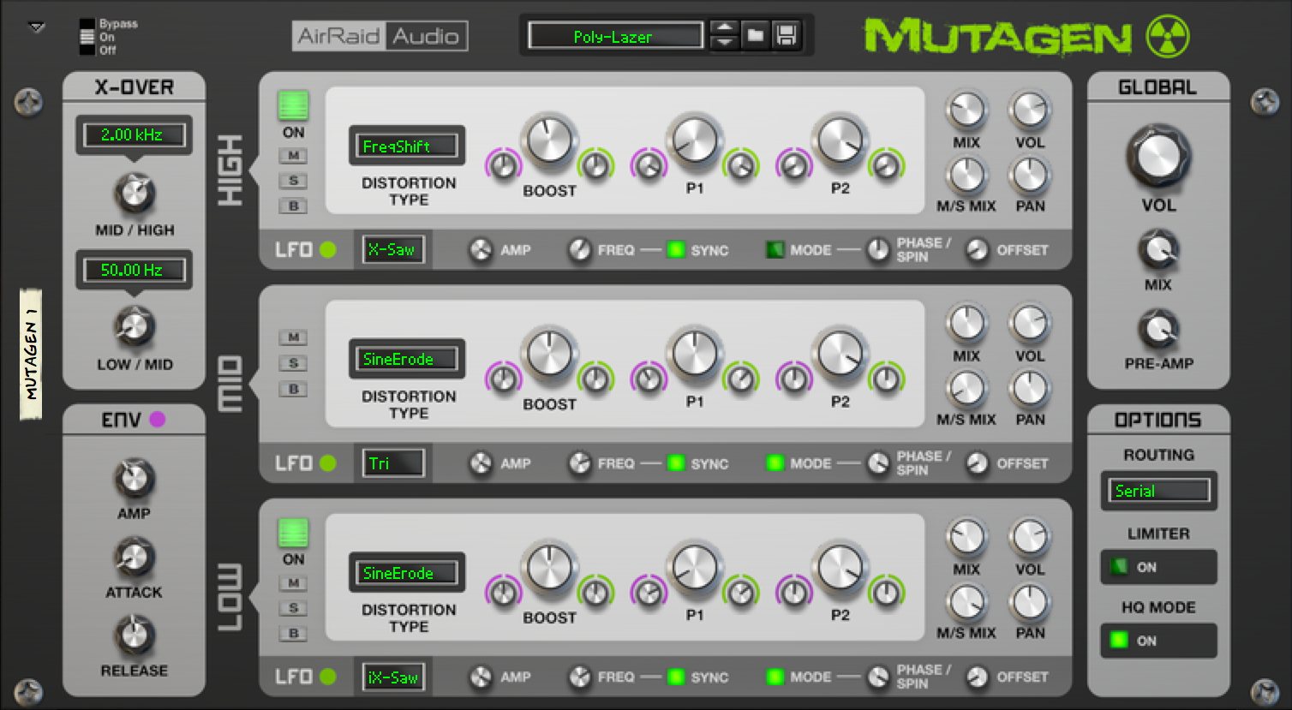Toggle HIGH band LFO MODE button

775,250
